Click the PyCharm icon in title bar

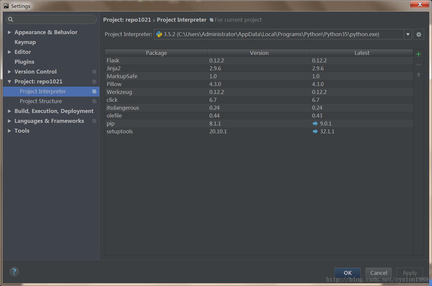point(6,6)
